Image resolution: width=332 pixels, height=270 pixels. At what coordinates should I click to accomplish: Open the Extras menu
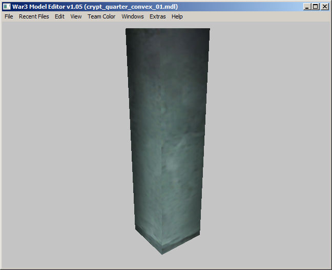(x=157, y=16)
